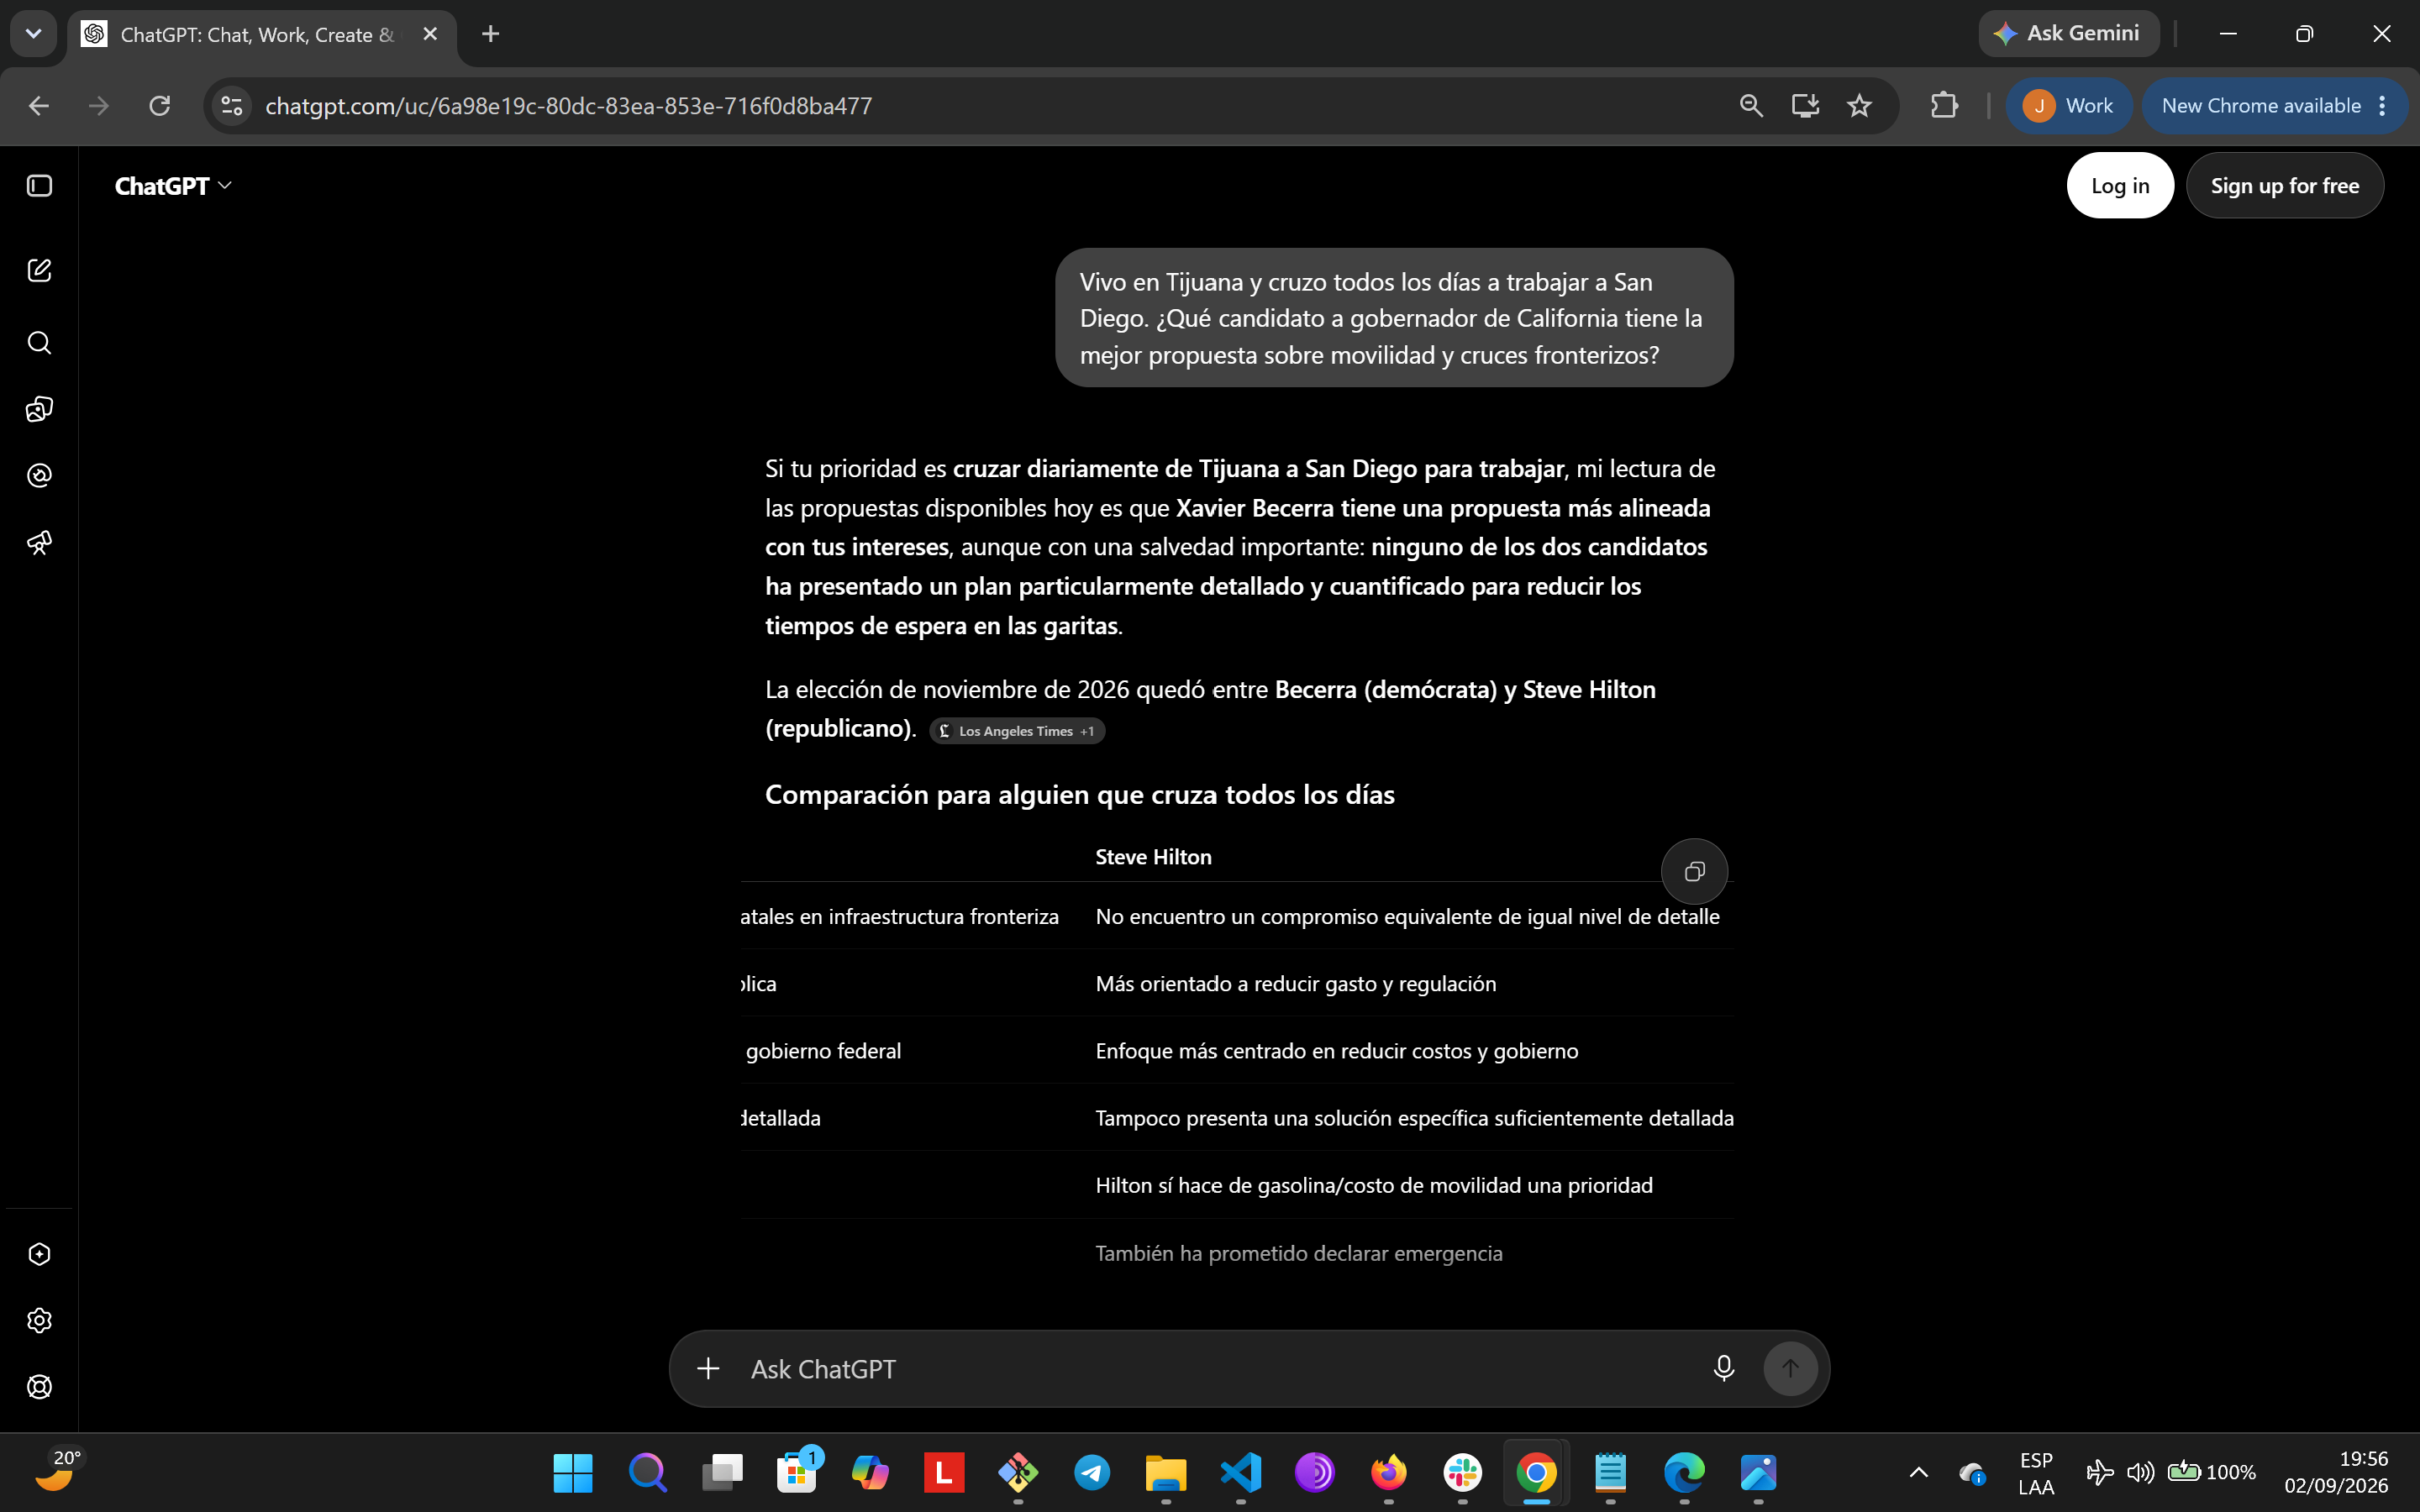Open a new browser tab
The width and height of the screenshot is (2420, 1512).
490,34
